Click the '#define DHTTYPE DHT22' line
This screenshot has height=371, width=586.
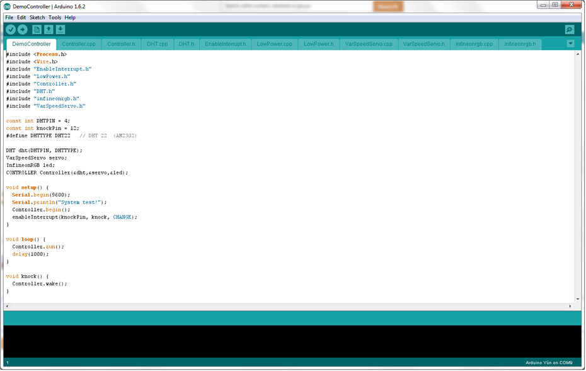pyautogui.click(x=38, y=135)
